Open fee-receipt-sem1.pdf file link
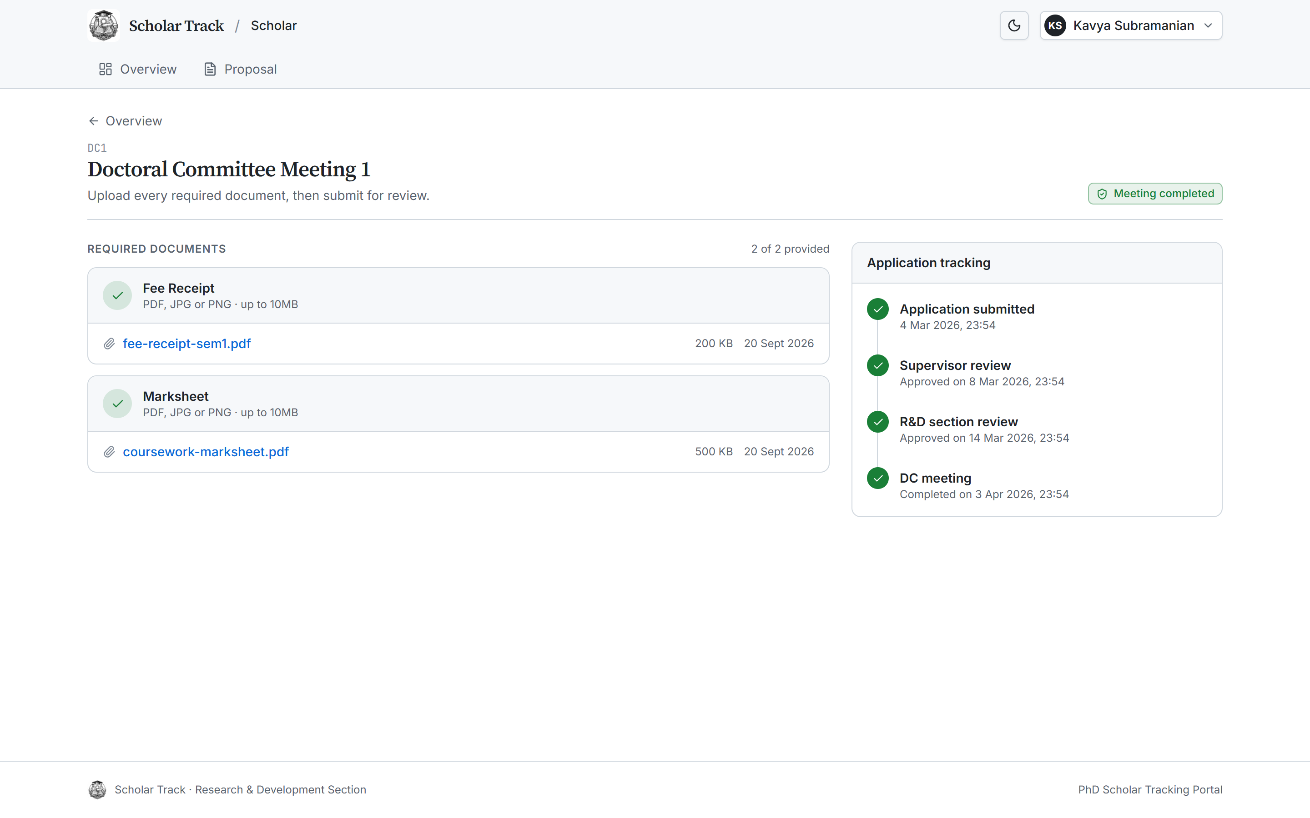This screenshot has width=1310, height=818. click(x=187, y=344)
